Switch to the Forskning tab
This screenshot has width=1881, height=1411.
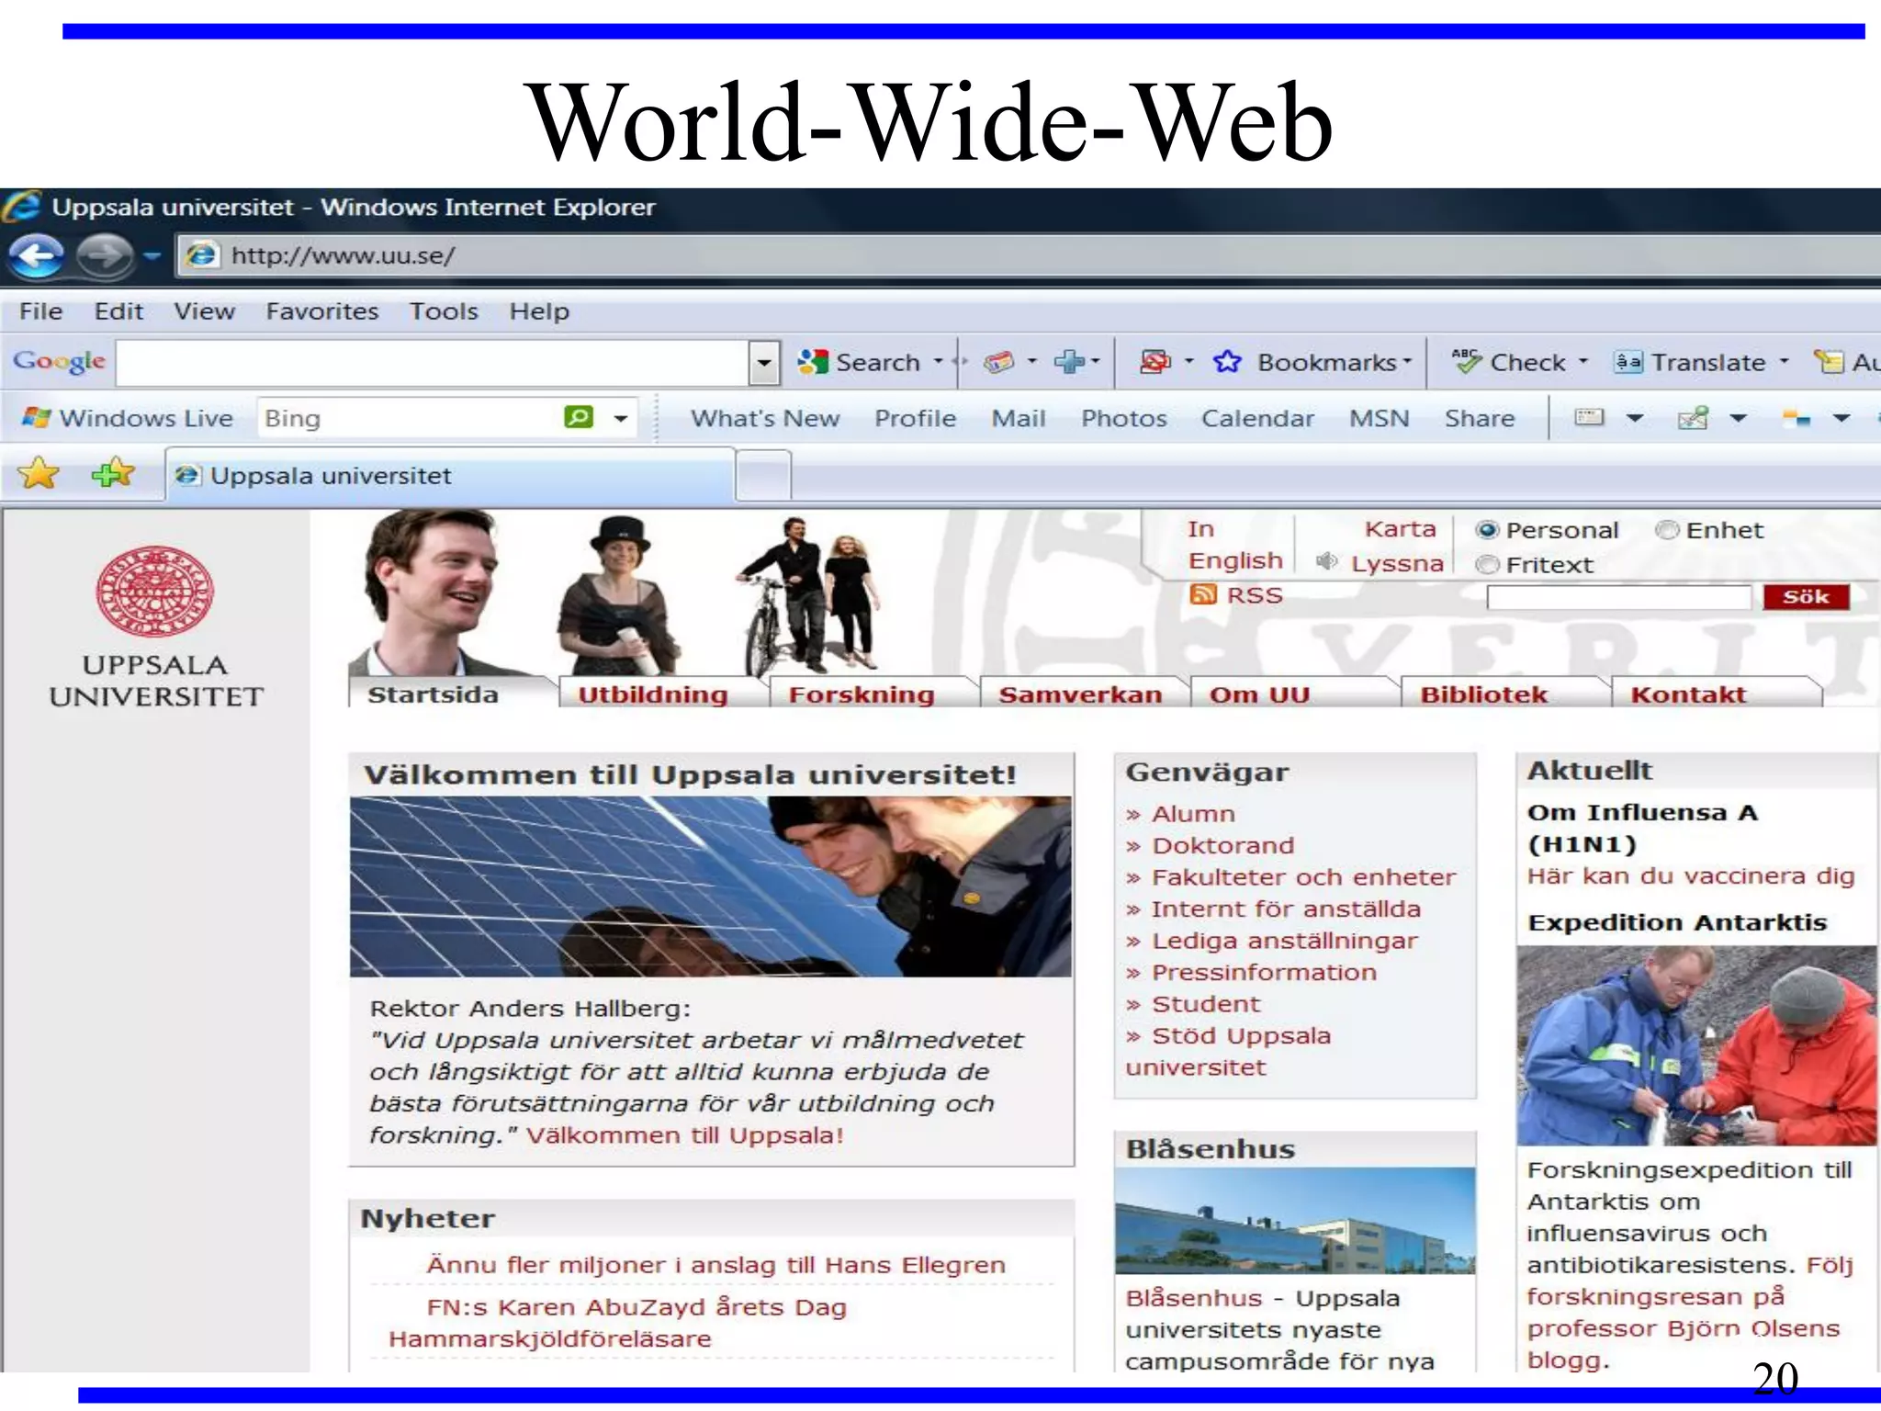872,693
